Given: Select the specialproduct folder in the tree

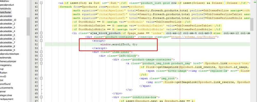Looking at the screenshot, I should [x=7, y=5].
